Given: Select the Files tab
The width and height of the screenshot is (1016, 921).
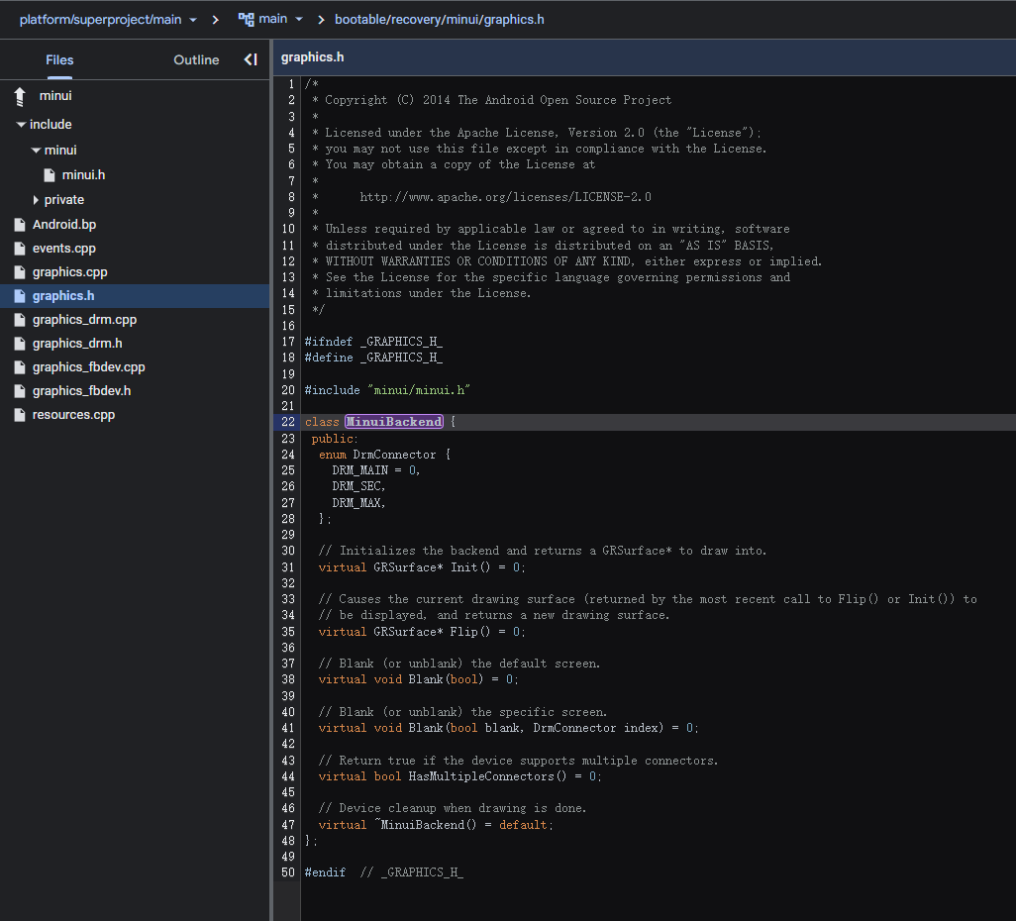Looking at the screenshot, I should coord(59,60).
